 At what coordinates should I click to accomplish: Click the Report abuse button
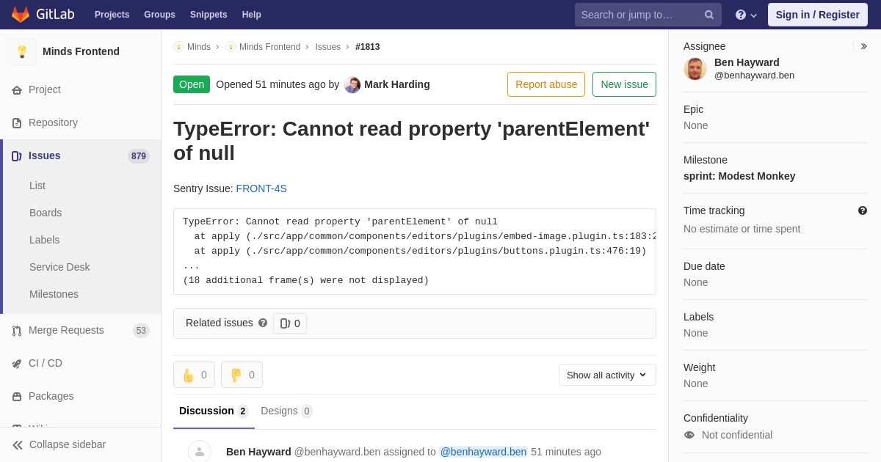coord(546,84)
